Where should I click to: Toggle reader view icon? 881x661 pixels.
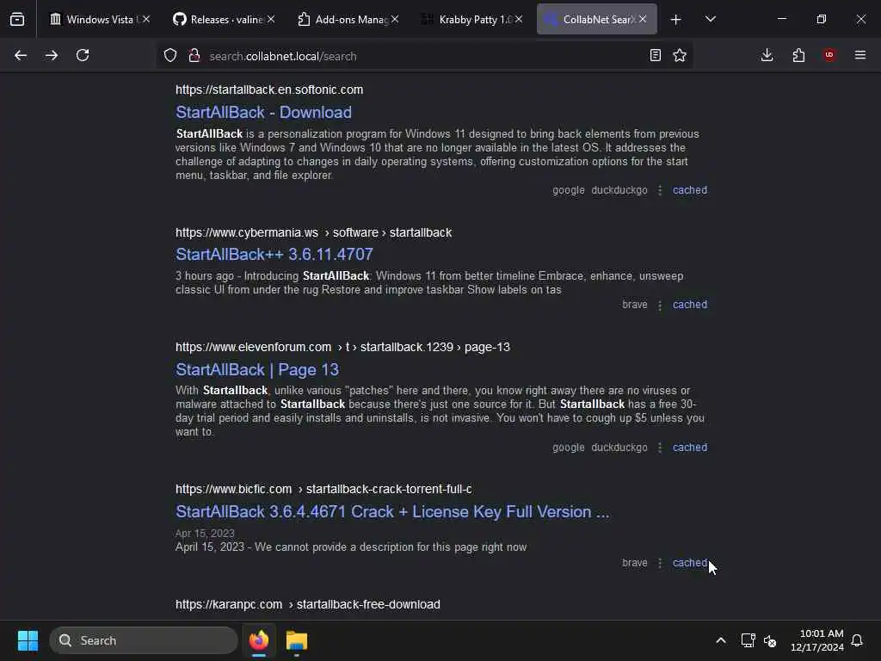(655, 56)
